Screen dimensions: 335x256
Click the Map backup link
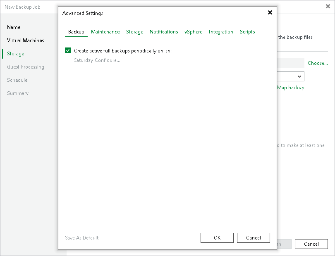[x=291, y=88]
